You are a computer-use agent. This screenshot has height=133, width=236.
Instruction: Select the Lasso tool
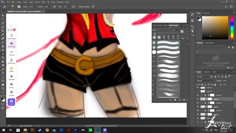(x=3, y=23)
